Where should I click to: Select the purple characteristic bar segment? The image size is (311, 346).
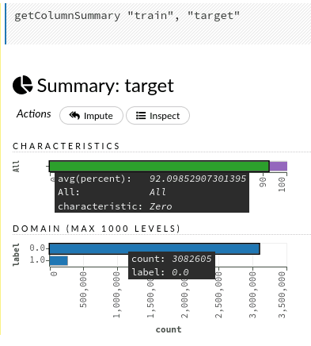pos(278,167)
